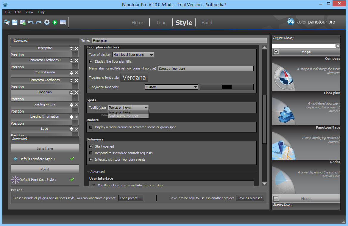Set position grid for Floor plan plugin
The image size is (348, 226).
coord(75,98)
